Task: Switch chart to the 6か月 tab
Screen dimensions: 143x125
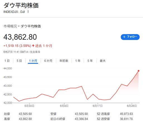Action: point(48,61)
